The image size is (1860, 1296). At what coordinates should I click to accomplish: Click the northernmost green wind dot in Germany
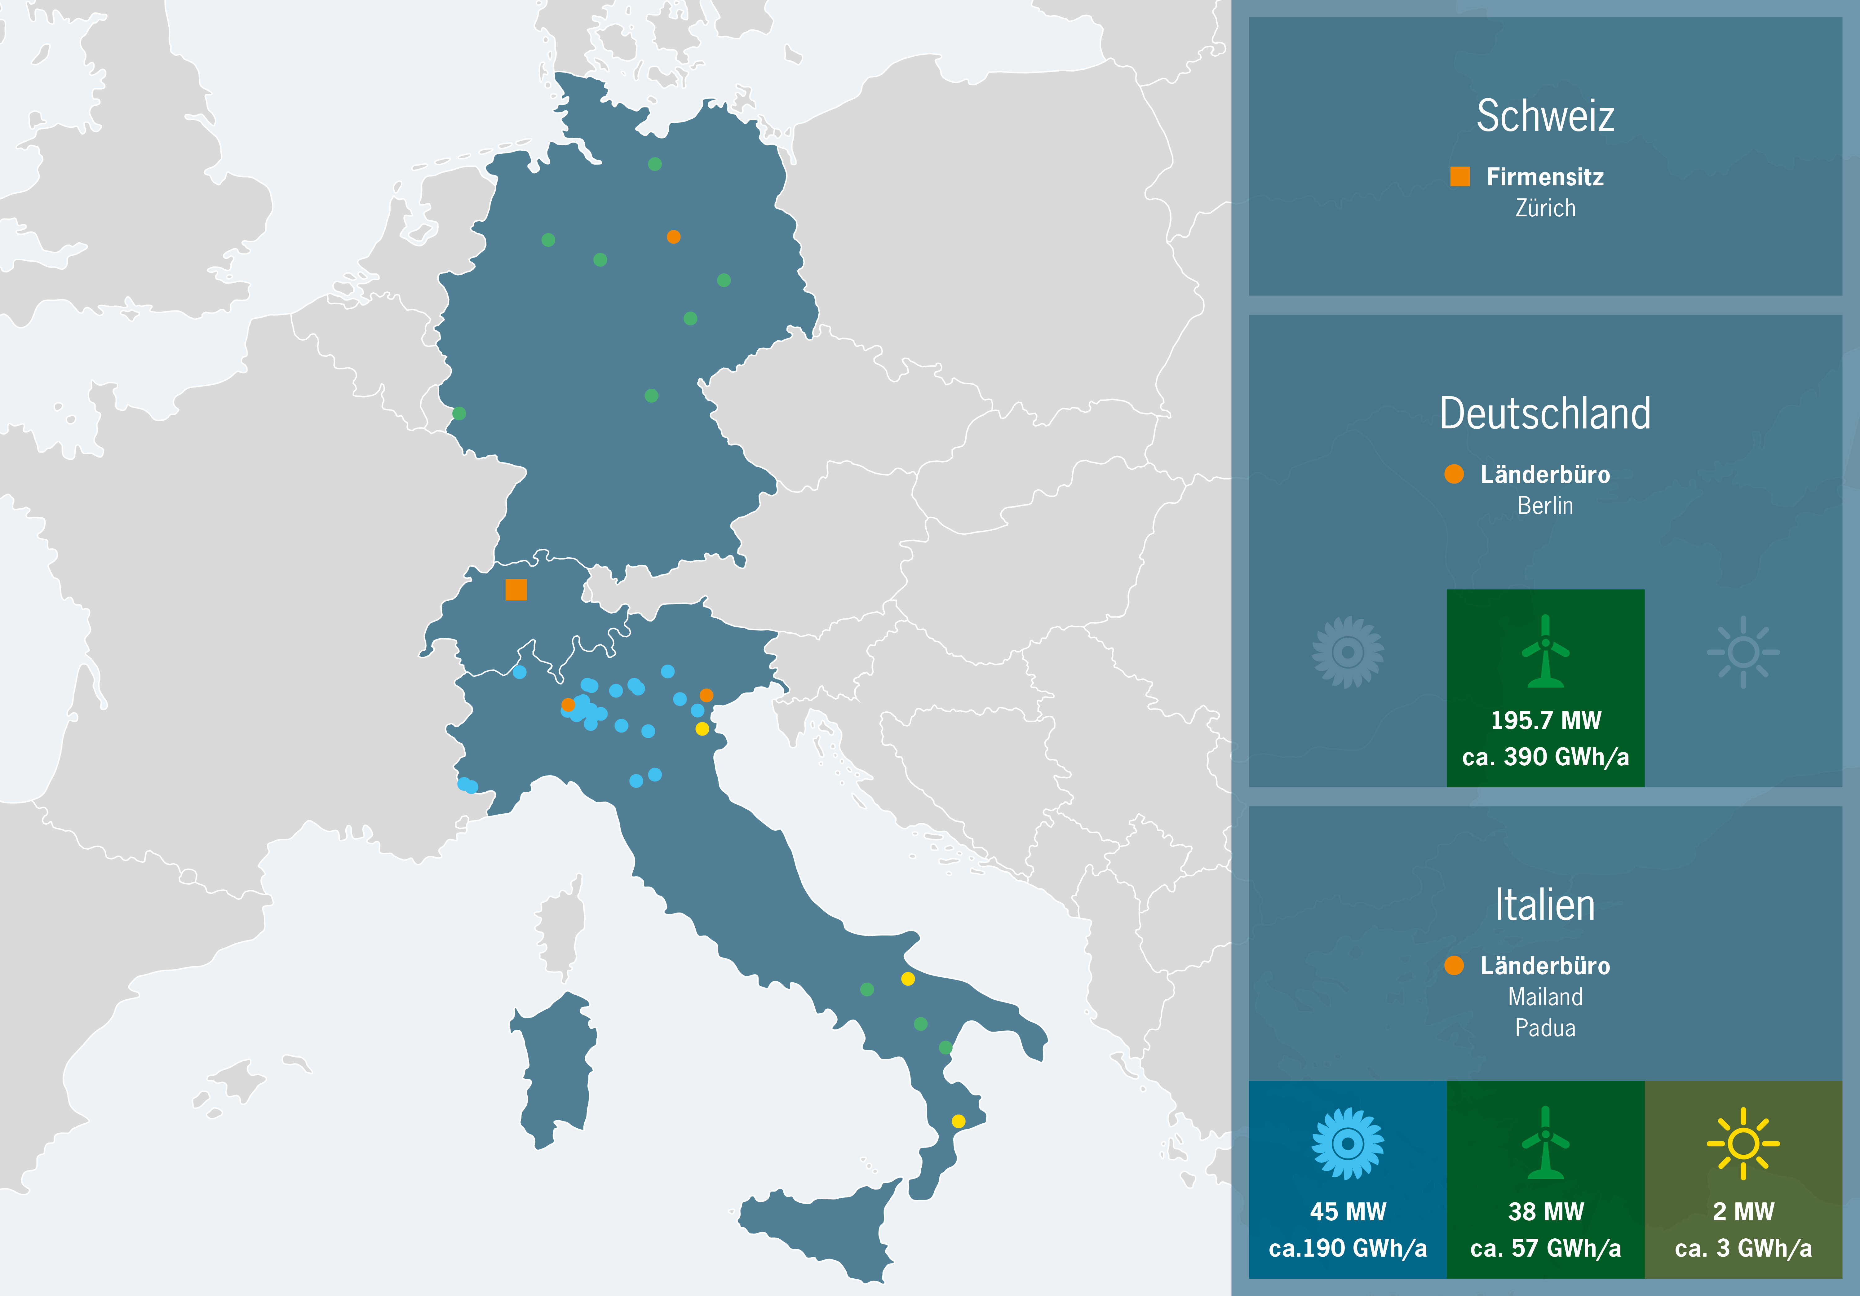[654, 164]
